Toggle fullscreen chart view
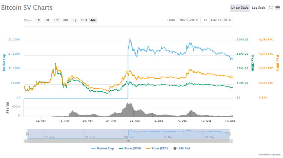 [x=271, y=7]
